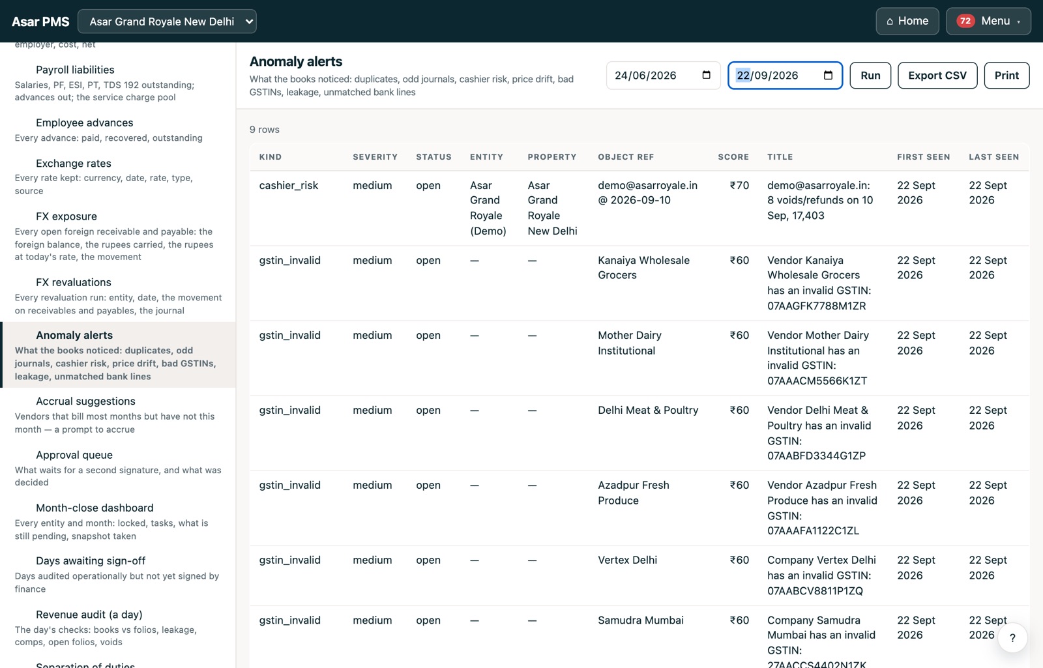This screenshot has height=668, width=1043.
Task: Click object ref Kanaiya Wholesale Grocers
Action: (x=644, y=268)
